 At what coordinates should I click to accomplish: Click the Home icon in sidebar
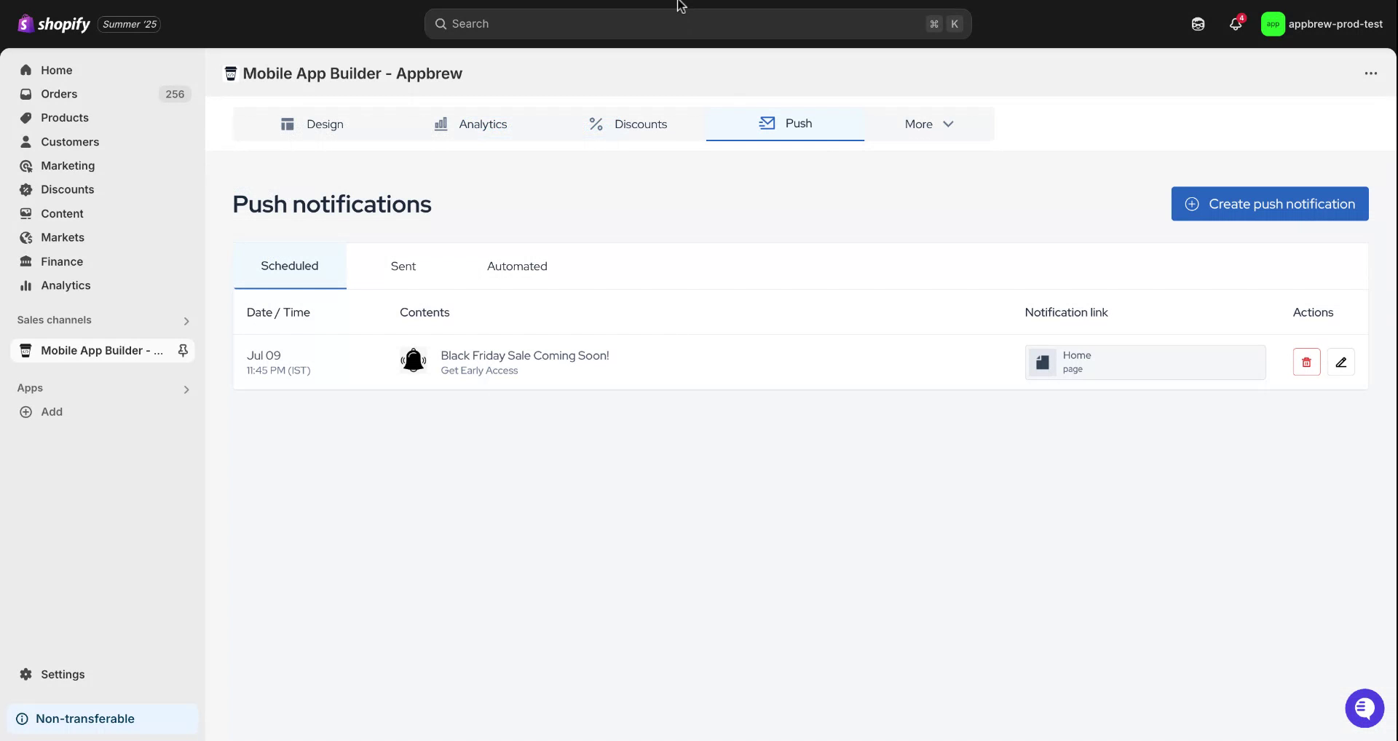coord(26,70)
